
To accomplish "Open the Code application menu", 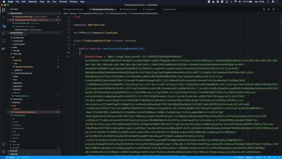I will tap(11, 2).
